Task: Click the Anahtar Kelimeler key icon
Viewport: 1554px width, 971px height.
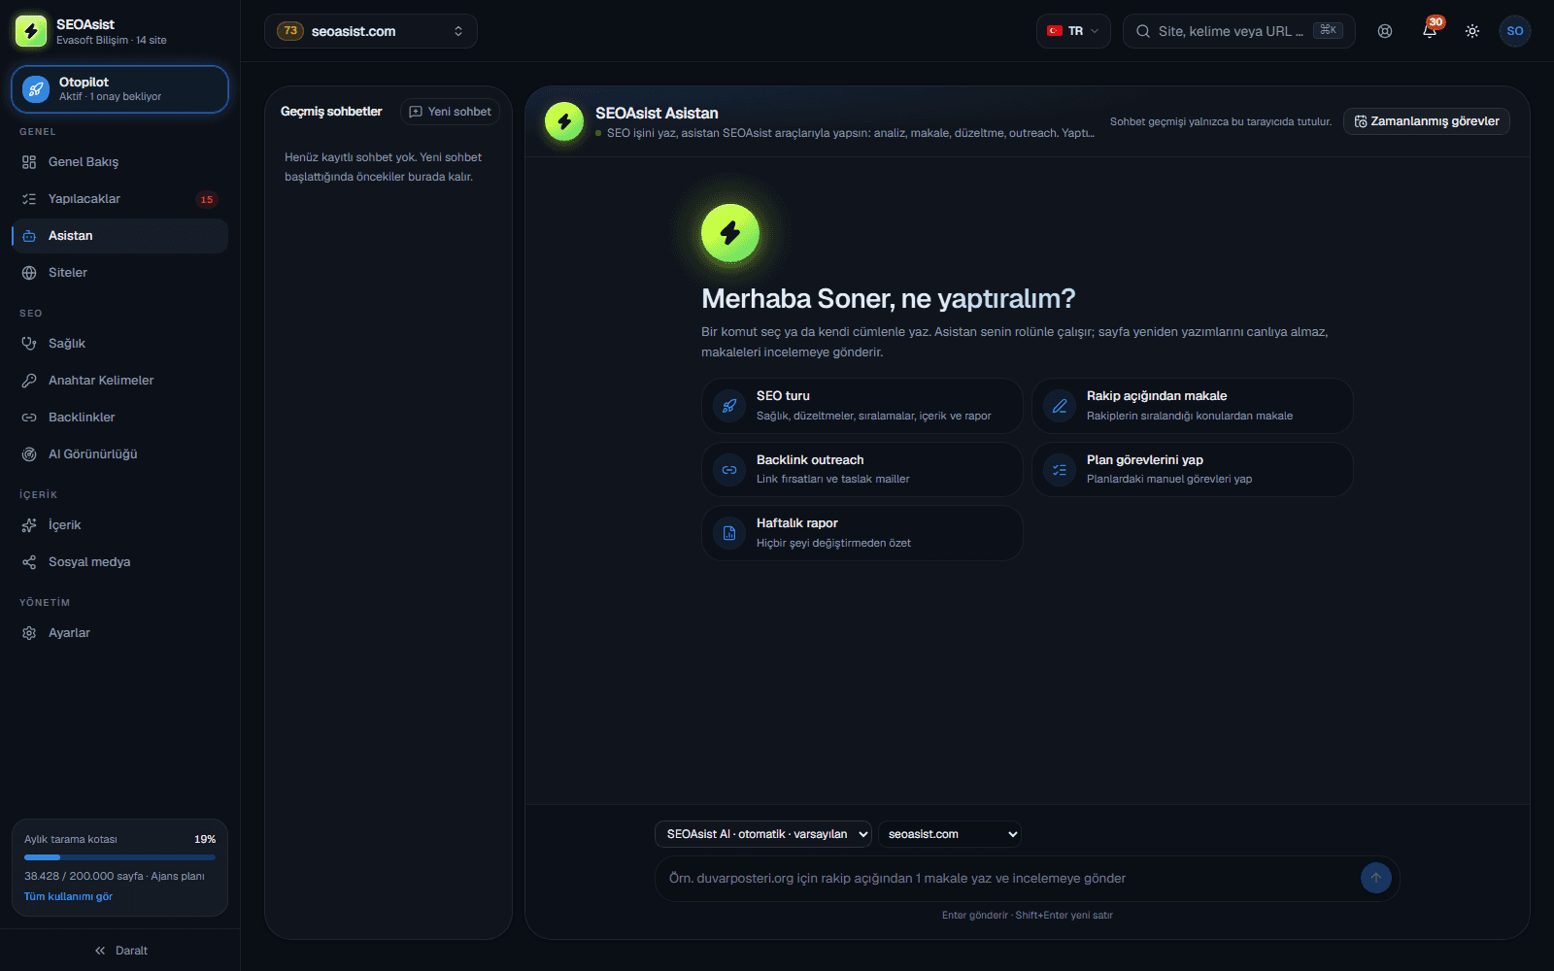Action: click(29, 381)
